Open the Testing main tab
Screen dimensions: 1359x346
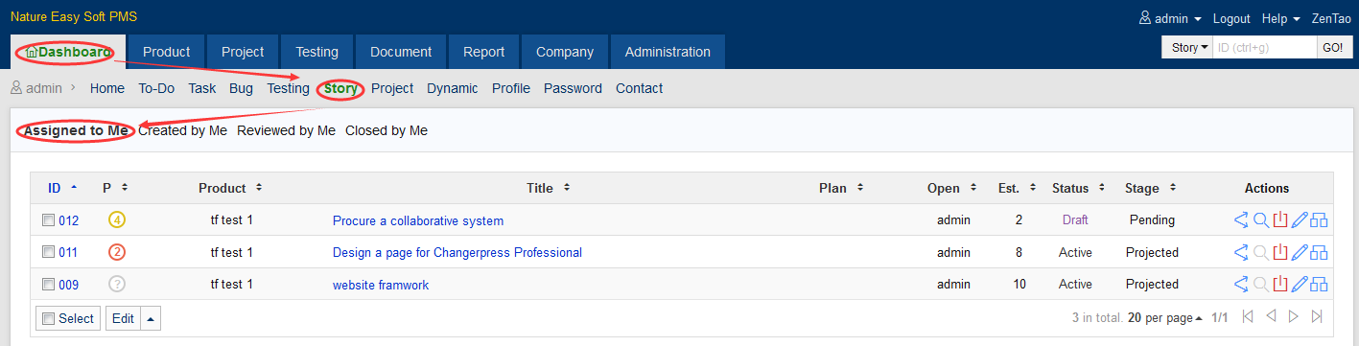click(316, 52)
